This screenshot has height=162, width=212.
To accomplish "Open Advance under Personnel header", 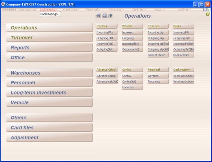I will point(158,76).
